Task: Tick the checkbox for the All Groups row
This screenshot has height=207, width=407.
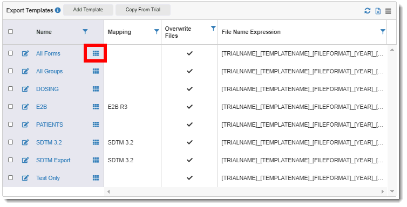Action: [10, 71]
